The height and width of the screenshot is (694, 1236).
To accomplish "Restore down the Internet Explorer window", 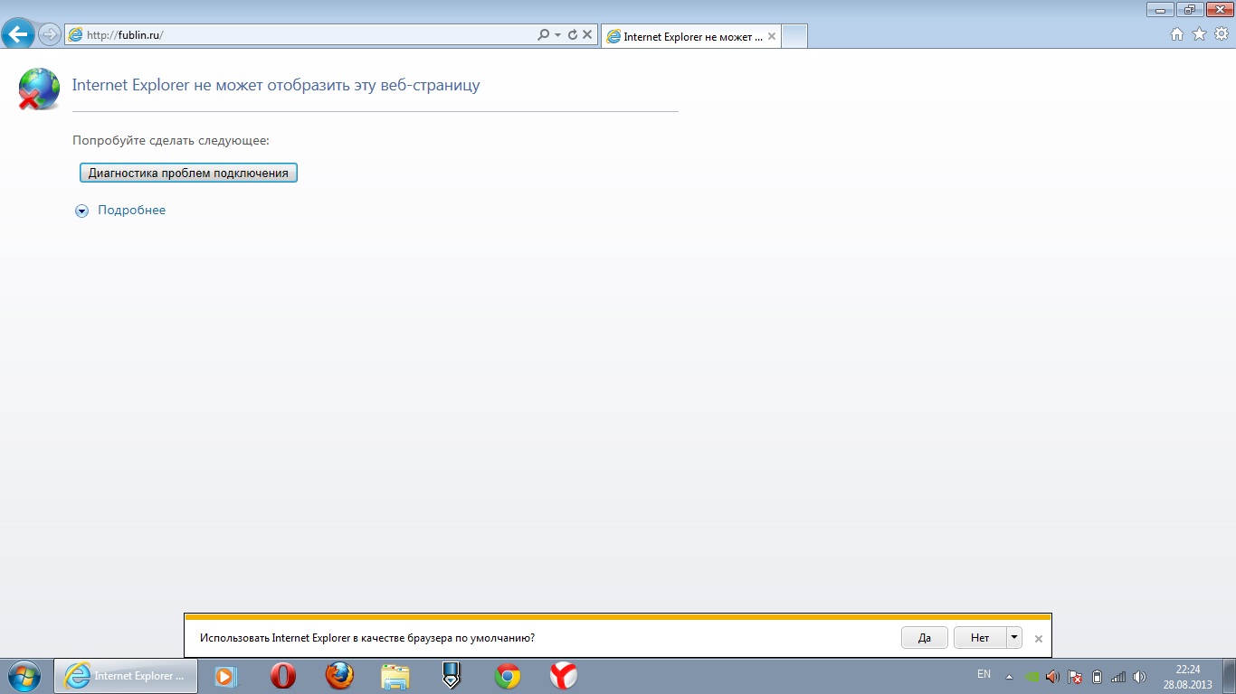I will [1188, 9].
